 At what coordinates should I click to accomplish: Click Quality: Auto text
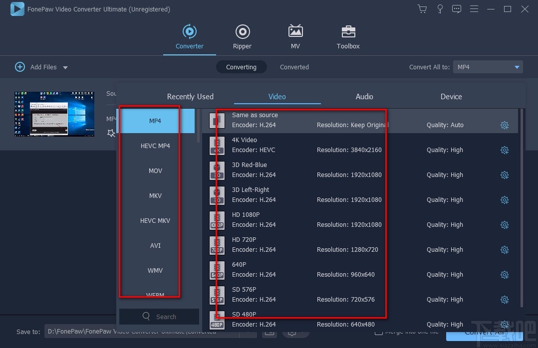[445, 125]
